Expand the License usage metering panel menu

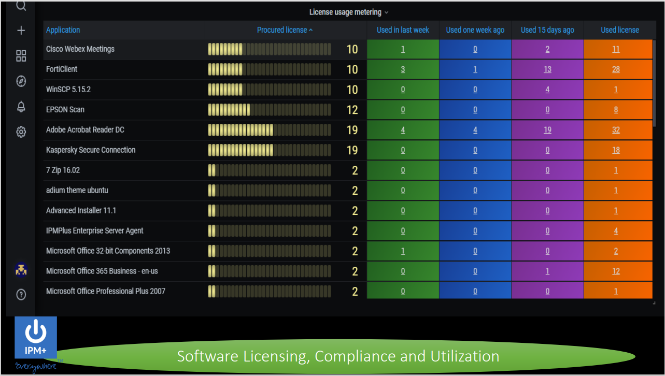click(x=348, y=12)
